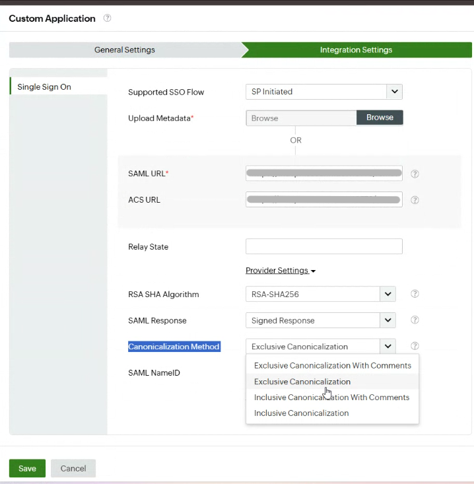Click help icon beside ACS URL field
Image resolution: width=474 pixels, height=484 pixels.
coord(415,199)
